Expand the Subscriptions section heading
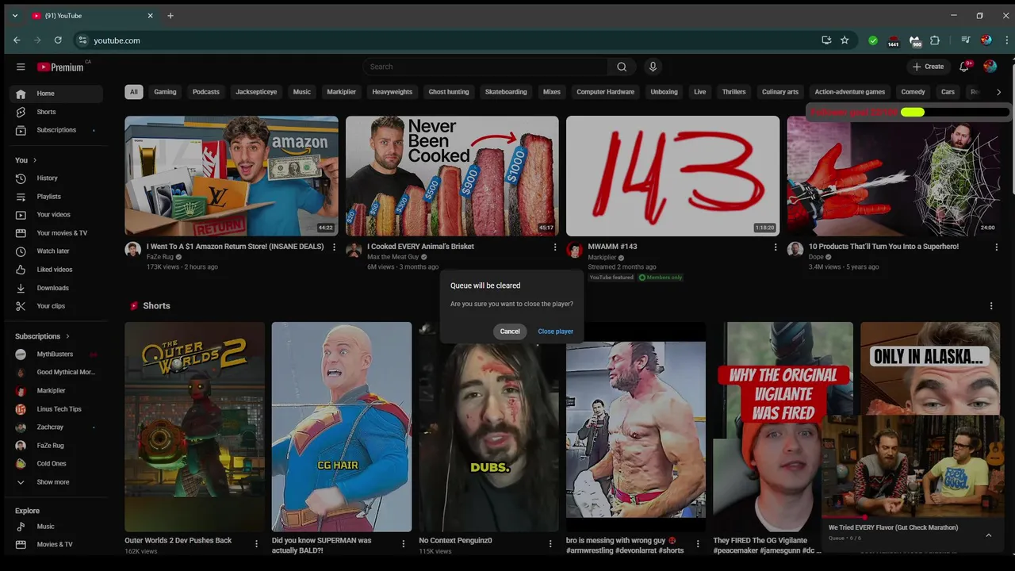 pyautogui.click(x=43, y=336)
